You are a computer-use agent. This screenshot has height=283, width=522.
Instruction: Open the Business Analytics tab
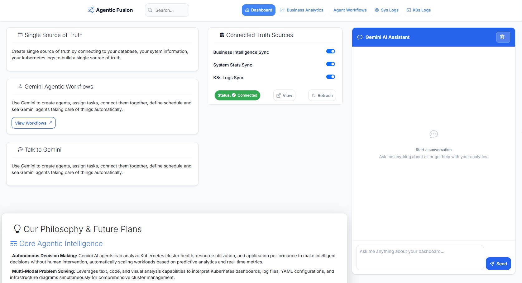[302, 10]
